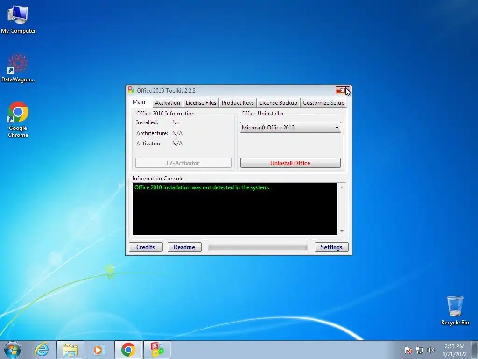The width and height of the screenshot is (478, 359).
Task: Open the Windows Start menu orb
Action: point(13,350)
